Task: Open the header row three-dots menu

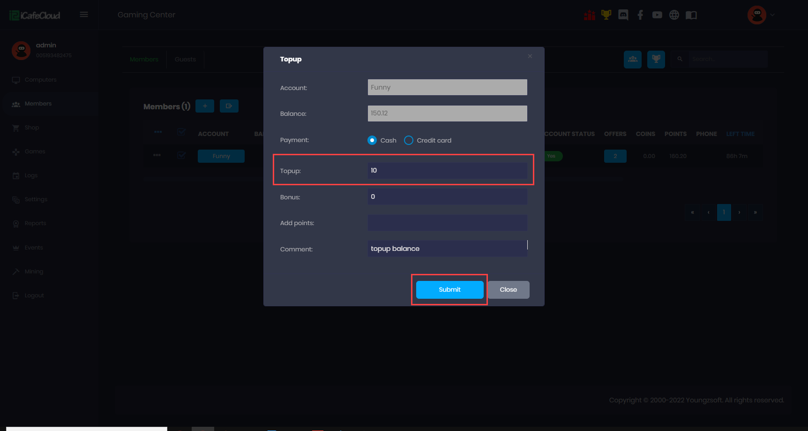Action: (158, 132)
